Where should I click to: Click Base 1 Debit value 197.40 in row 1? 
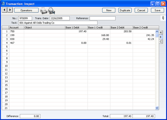(83, 31)
